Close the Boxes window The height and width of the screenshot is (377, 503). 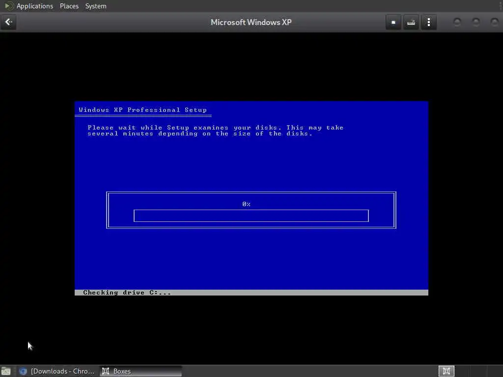[x=495, y=22]
